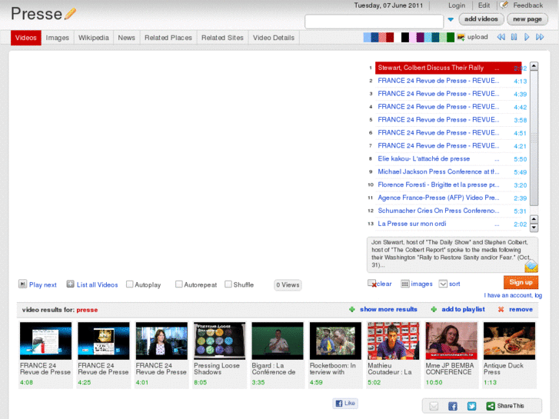Click the remove link

(x=521, y=309)
